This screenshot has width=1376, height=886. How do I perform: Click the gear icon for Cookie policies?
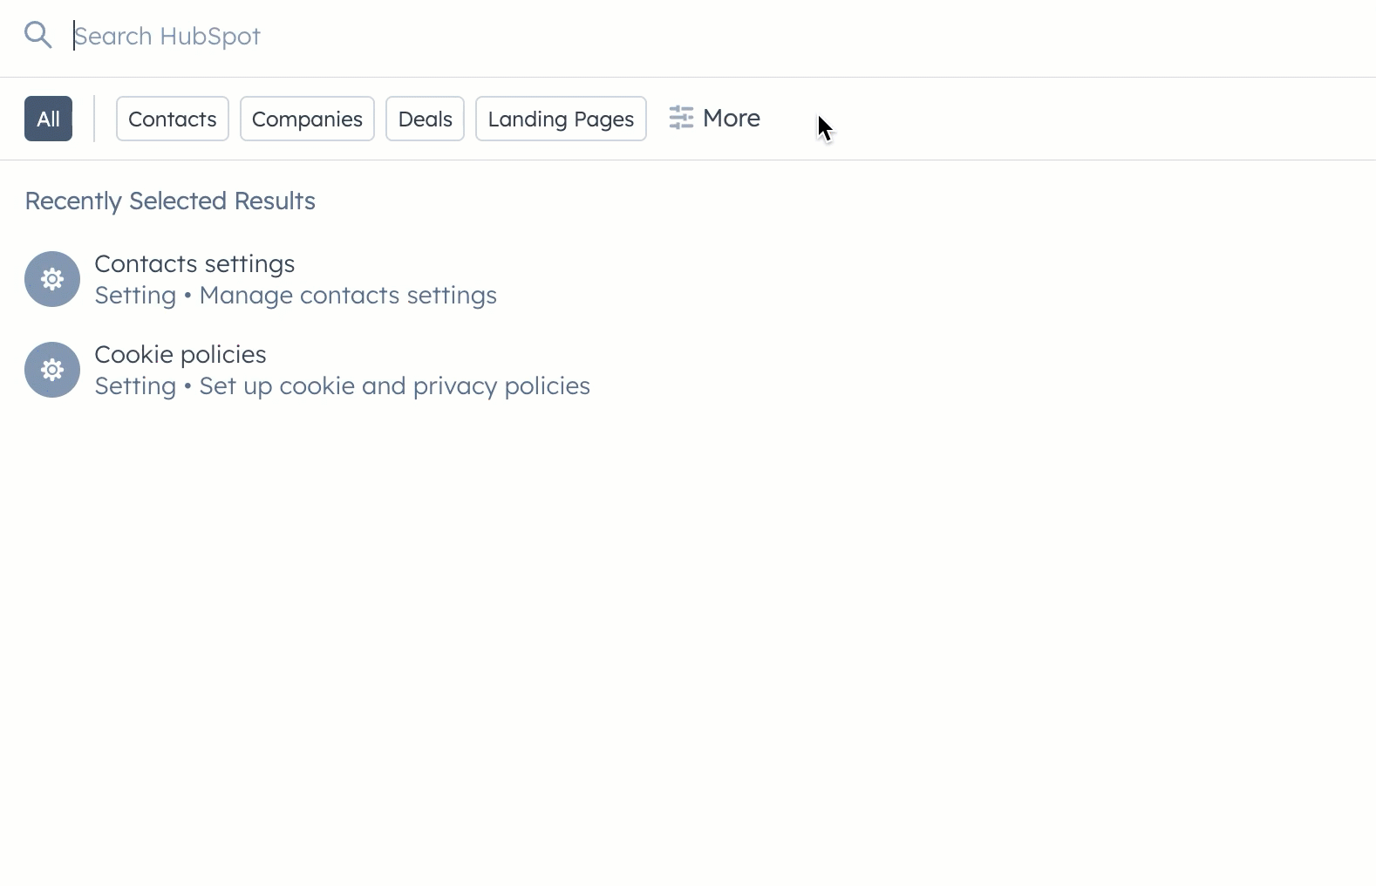[x=52, y=370]
